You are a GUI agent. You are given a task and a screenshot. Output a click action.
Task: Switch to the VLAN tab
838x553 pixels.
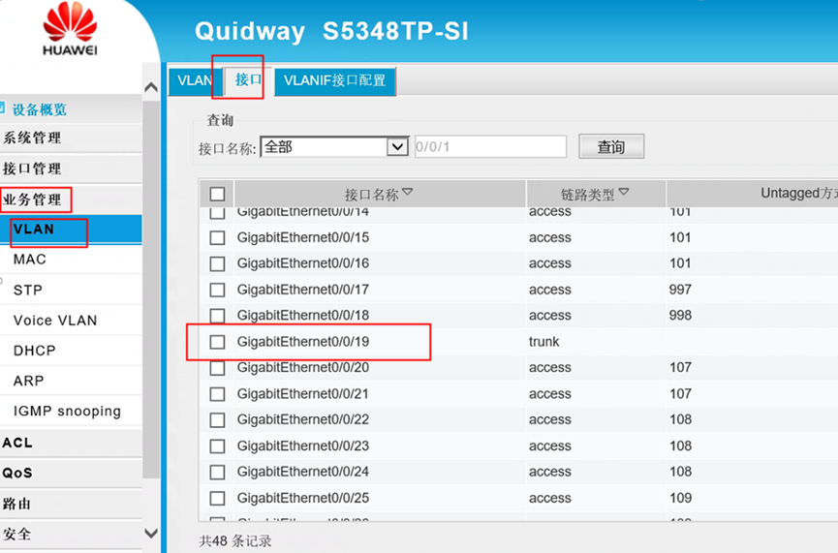pyautogui.click(x=195, y=80)
